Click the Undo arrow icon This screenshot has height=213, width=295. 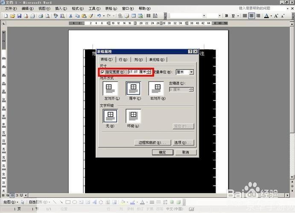tap(99, 16)
